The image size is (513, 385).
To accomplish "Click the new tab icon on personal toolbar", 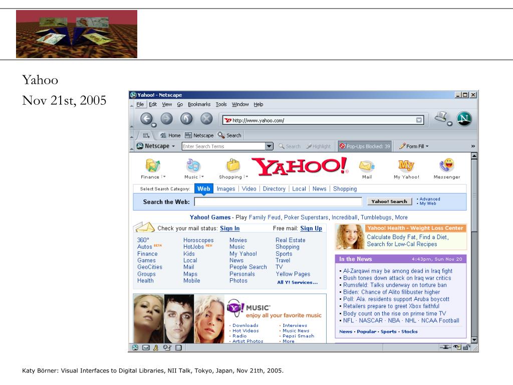I will click(x=146, y=135).
